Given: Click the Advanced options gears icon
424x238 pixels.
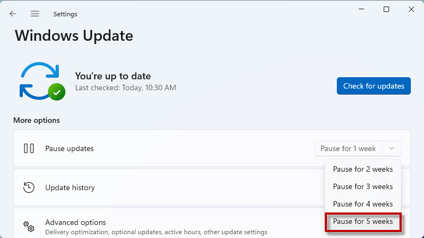Looking at the screenshot, I should 29,227.
